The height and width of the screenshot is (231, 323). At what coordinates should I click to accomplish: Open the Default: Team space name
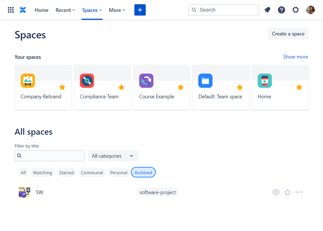click(220, 97)
